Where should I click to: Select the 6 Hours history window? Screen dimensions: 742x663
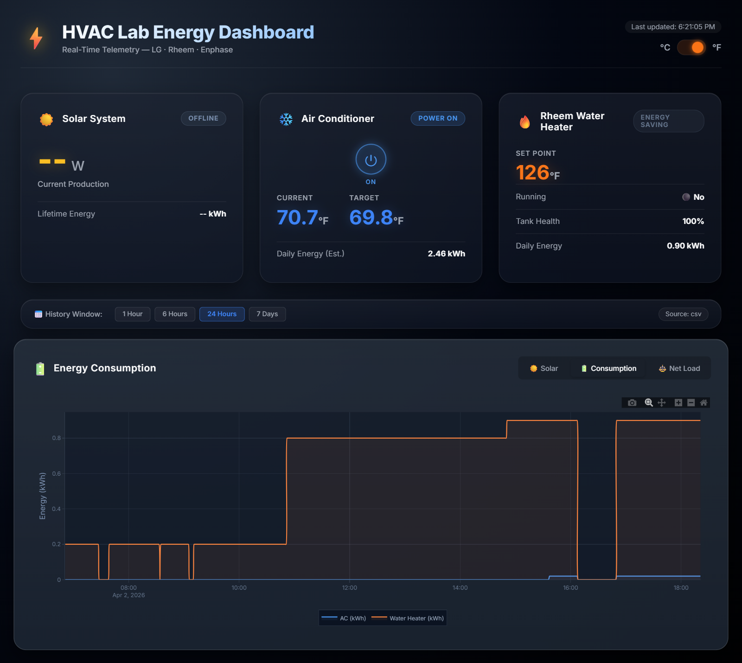tap(175, 314)
